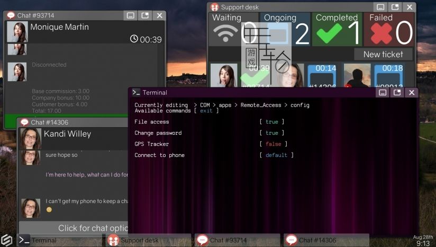Open the Connect to phone default option
436x247 pixels.
(276, 155)
